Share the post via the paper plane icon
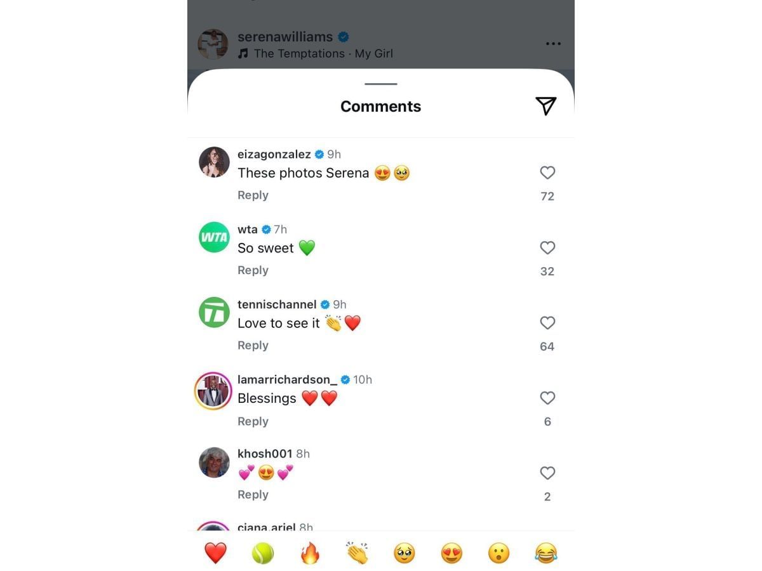 coord(545,106)
